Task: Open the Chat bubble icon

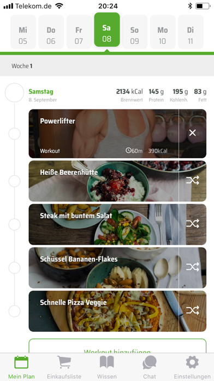Action: (150, 362)
